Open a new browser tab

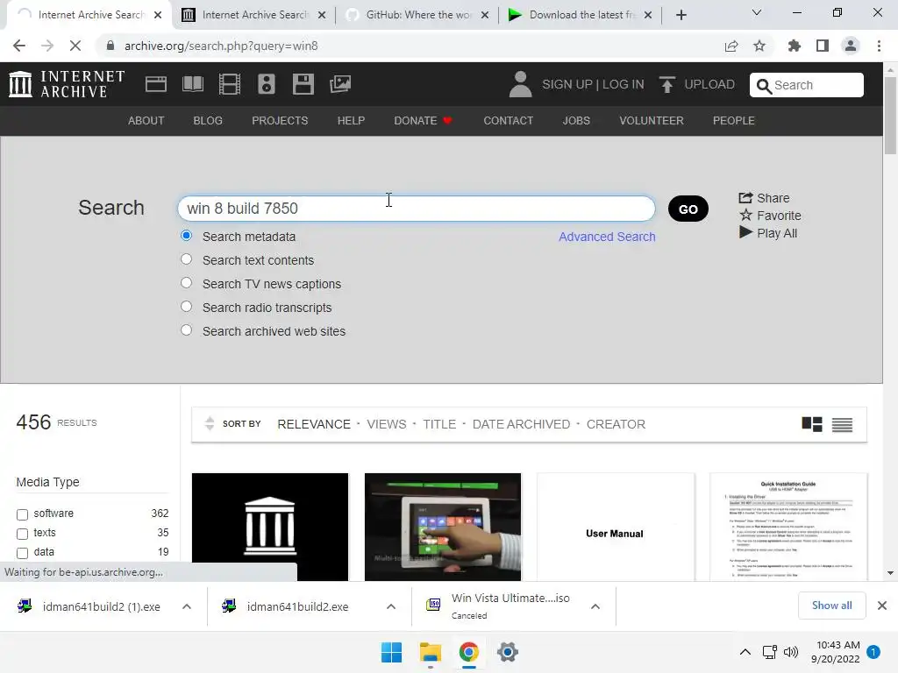(681, 16)
